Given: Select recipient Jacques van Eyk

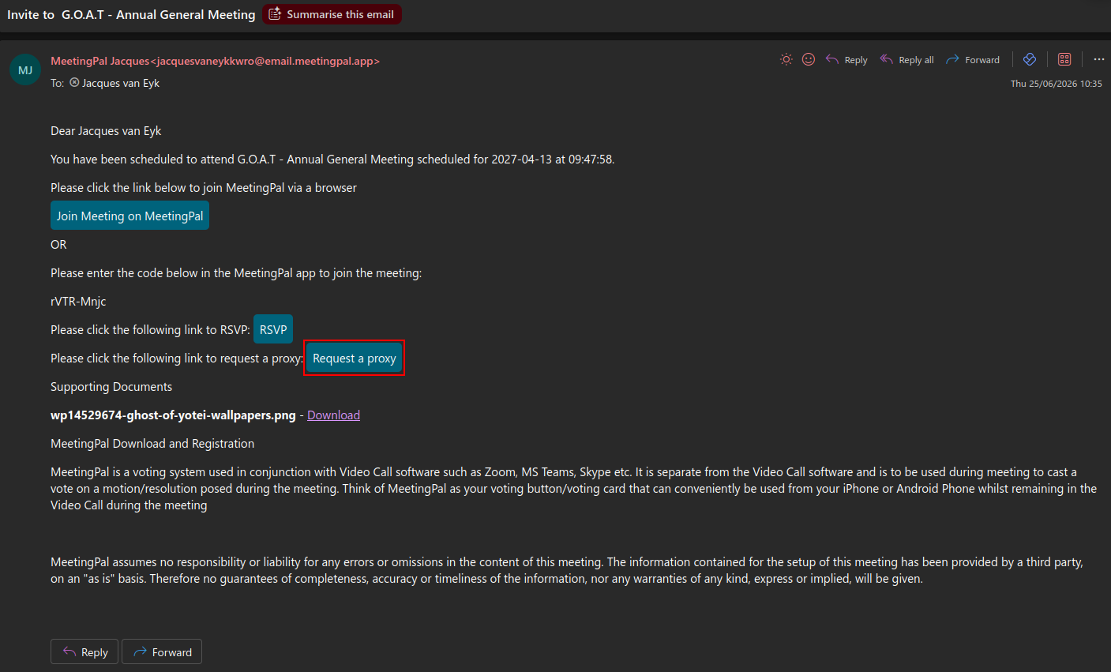Looking at the screenshot, I should coord(114,83).
